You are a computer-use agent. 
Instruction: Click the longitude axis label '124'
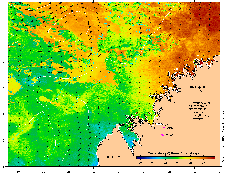click(x=144, y=171)
